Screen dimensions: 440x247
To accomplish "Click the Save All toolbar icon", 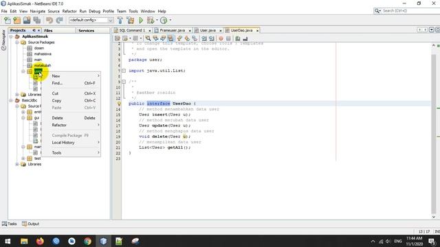I will (x=36, y=20).
